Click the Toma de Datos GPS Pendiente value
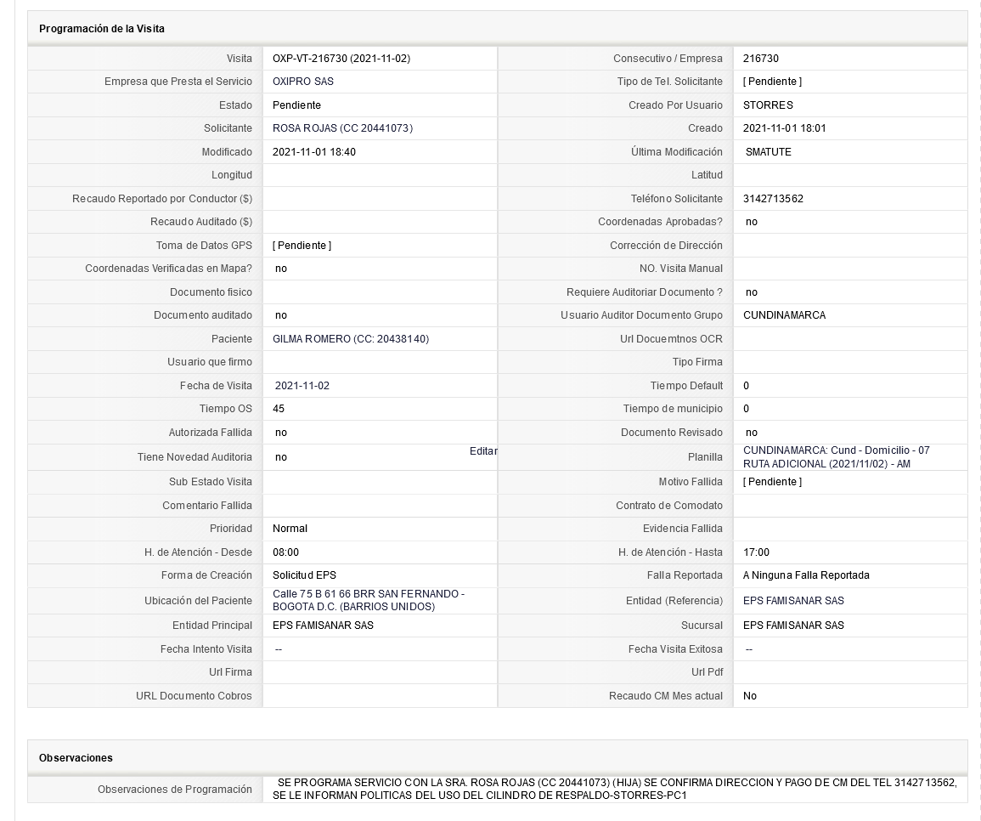Viewport: 981px width, 821px height. coord(302,246)
